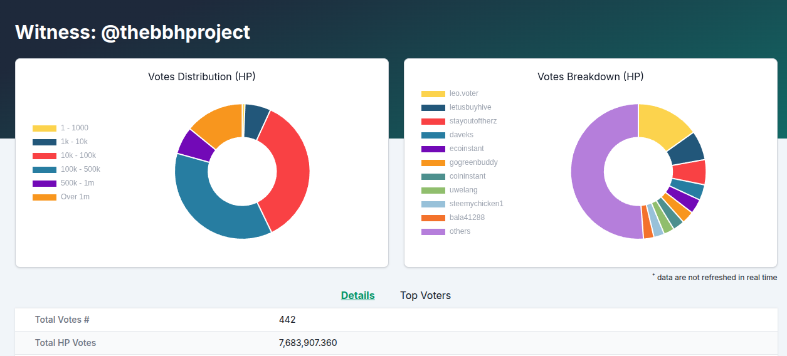Toggle the '1 - 1000' legend entry

click(x=60, y=128)
